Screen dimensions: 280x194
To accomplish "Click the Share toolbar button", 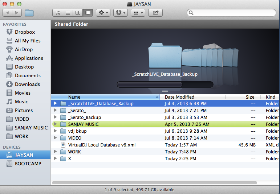I will (156, 13).
